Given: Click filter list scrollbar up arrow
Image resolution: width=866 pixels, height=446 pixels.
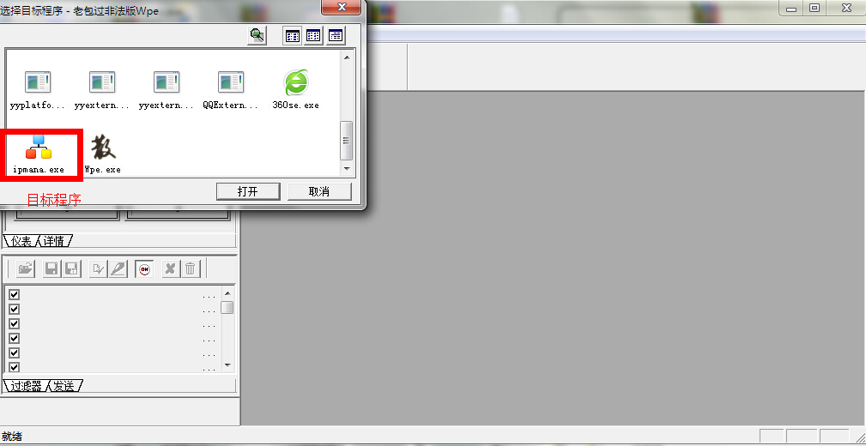Looking at the screenshot, I should [227, 293].
